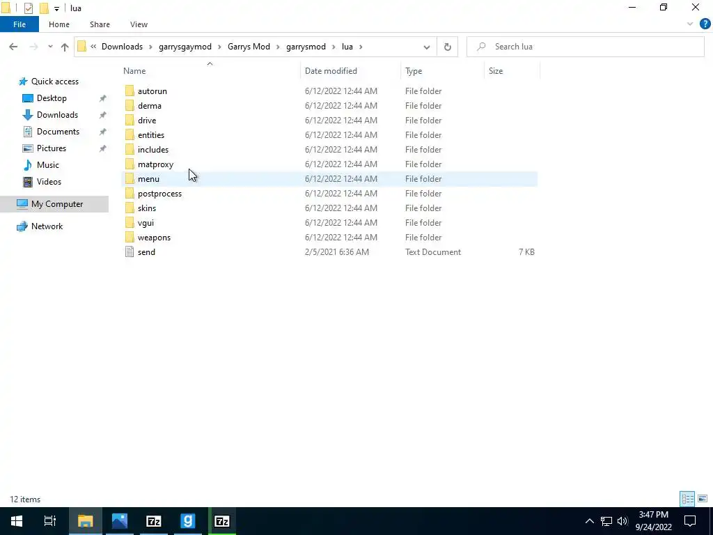Switch to details view layout icon
The width and height of the screenshot is (713, 535).
(687, 499)
